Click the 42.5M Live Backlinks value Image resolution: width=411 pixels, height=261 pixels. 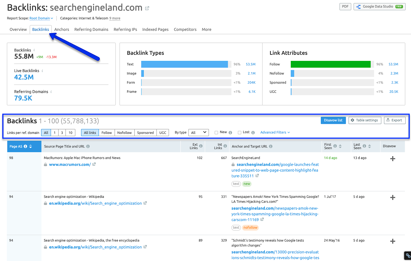pos(24,77)
